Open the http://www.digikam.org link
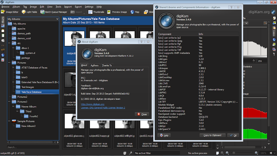This screenshot has width=277, height=156. tap(93, 104)
